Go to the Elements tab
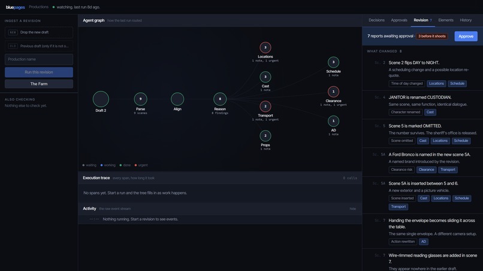Image resolution: width=483 pixels, height=271 pixels. point(446,20)
